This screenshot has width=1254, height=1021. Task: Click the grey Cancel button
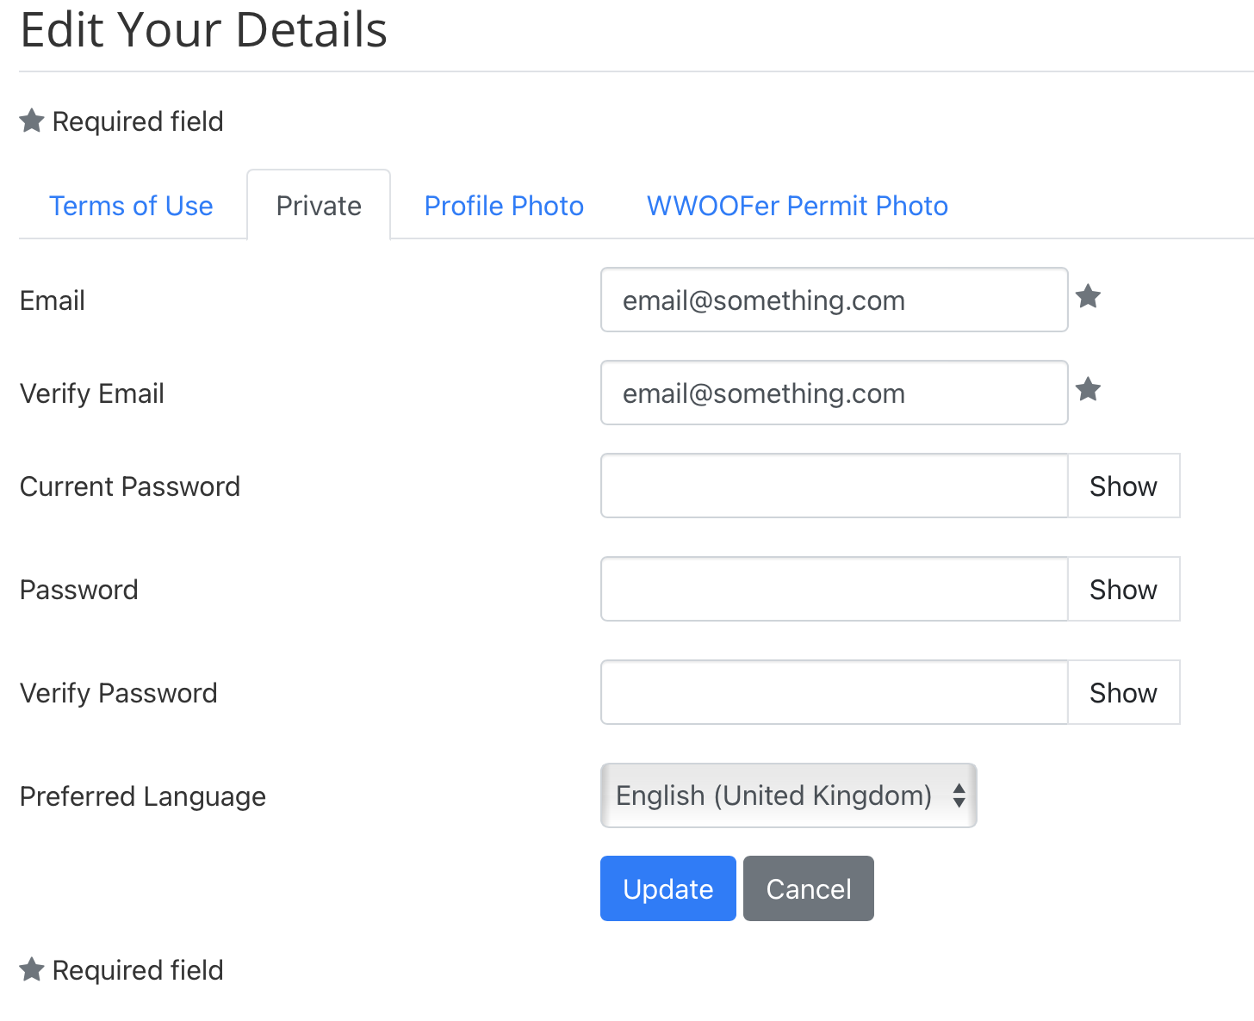point(809,888)
